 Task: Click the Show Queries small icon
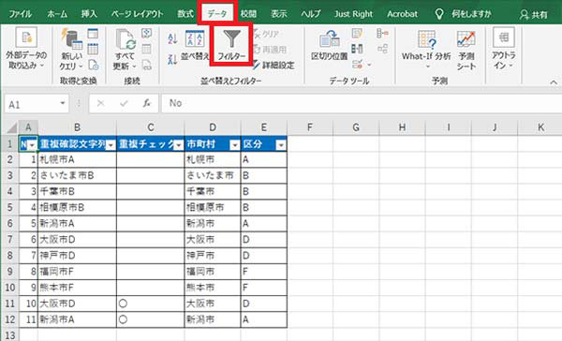[93, 34]
